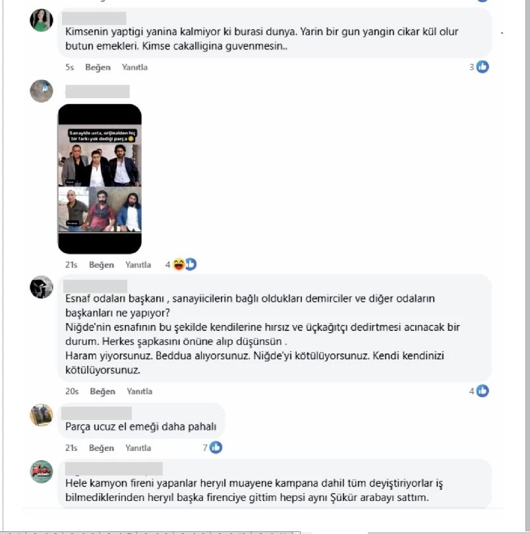
Task: Click the like reaction icon showing 7
Action: coord(216,447)
